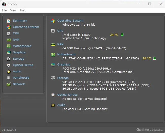Click the Network card icon in sidebar
Viewport: 165px width, 133px height.
click(9, 84)
